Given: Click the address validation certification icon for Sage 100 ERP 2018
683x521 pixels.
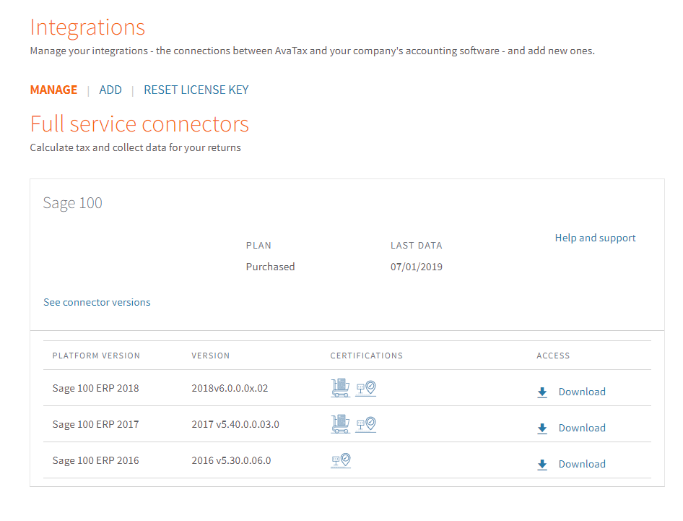Looking at the screenshot, I should tap(366, 388).
